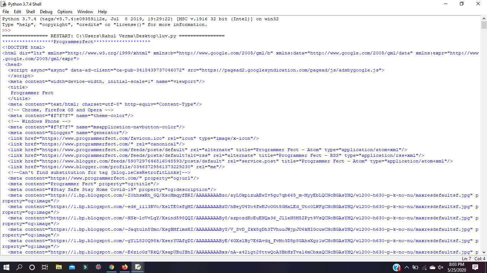The height and width of the screenshot is (273, 487).
Task: Click the 'og:url' meta line
Action: click(x=103, y=178)
